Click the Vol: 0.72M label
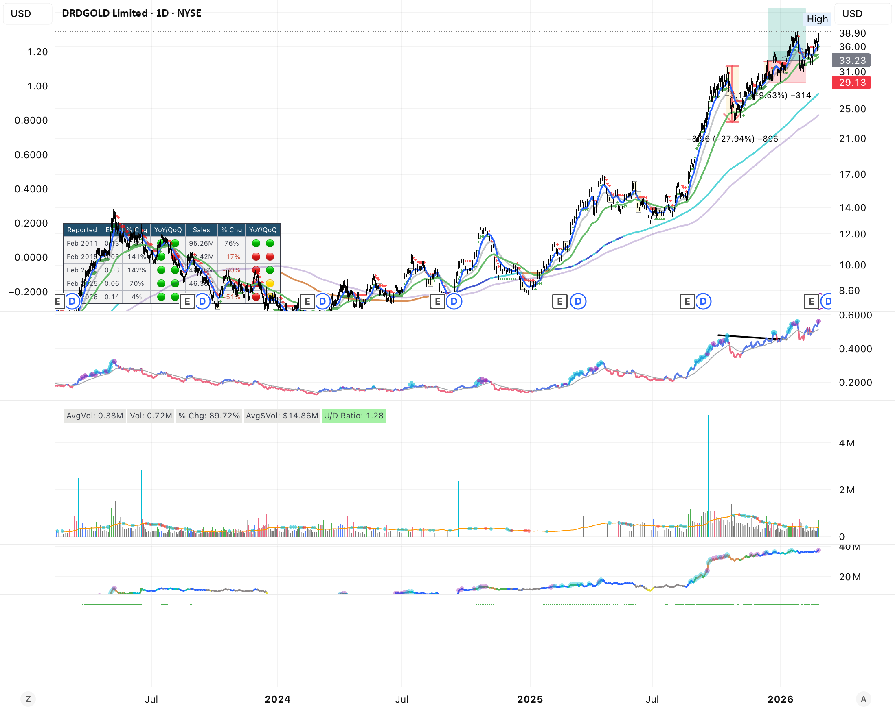The image size is (895, 710). [151, 416]
